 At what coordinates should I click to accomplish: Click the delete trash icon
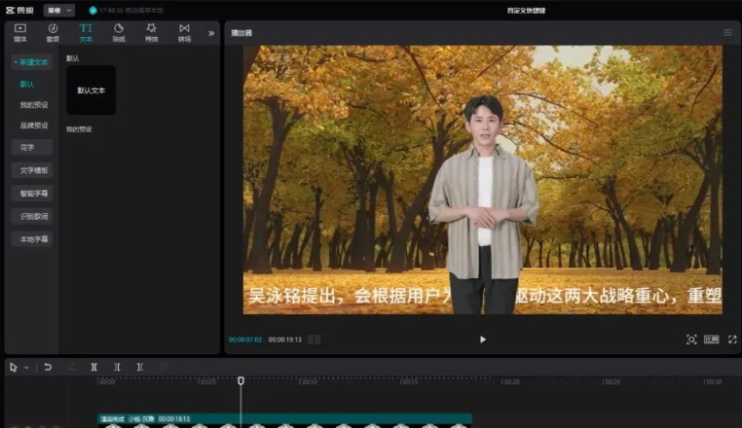pyautogui.click(x=164, y=367)
